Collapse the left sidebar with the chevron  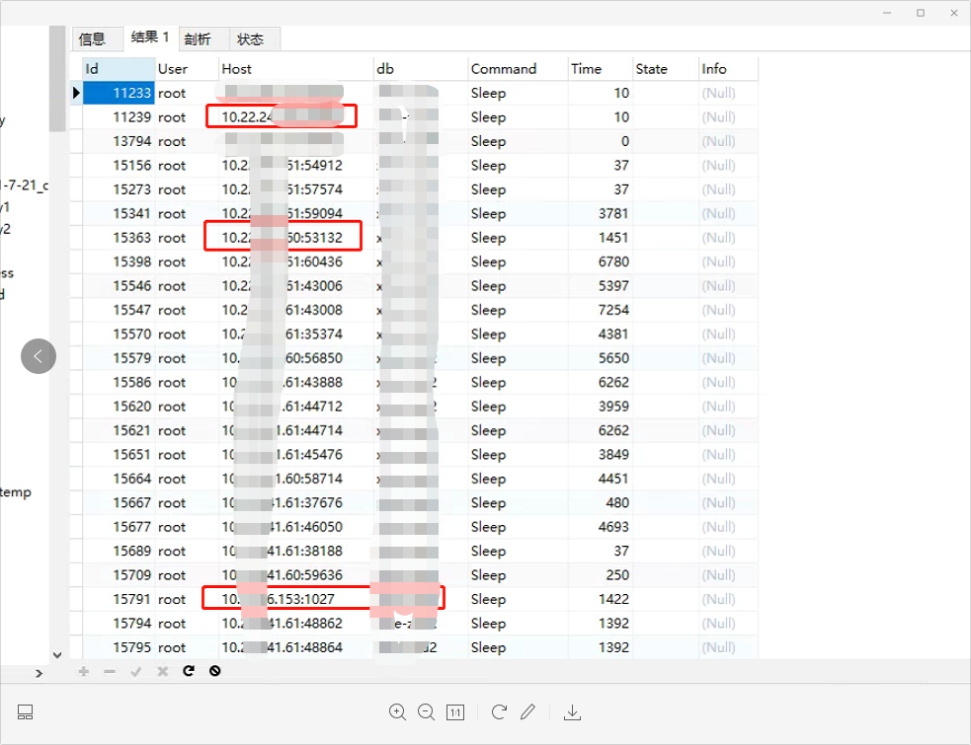38,356
